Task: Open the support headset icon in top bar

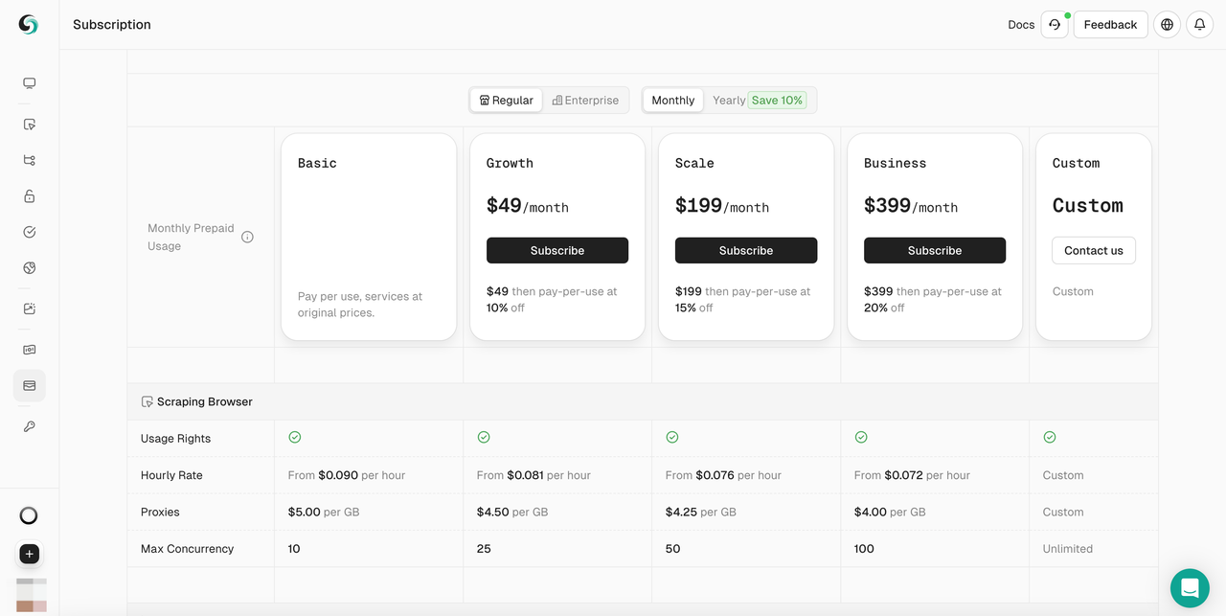Action: pos(1055,24)
